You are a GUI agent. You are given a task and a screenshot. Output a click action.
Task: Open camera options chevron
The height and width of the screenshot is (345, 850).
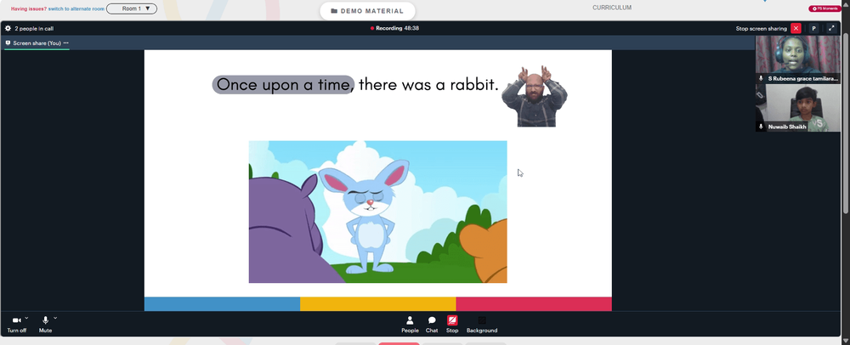point(26,318)
